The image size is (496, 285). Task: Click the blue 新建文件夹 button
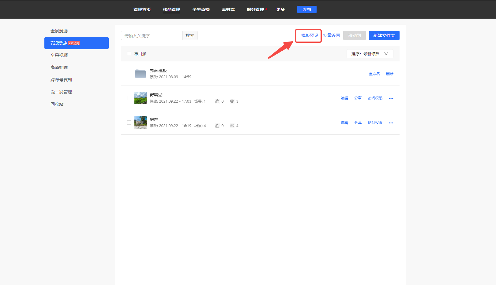pos(384,35)
